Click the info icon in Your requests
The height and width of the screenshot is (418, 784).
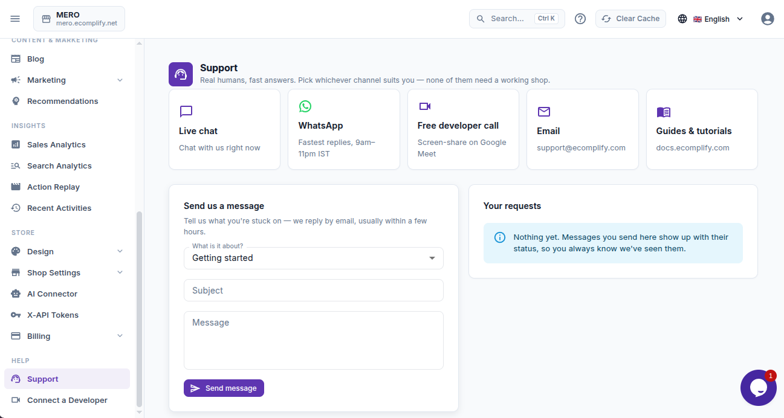(x=500, y=237)
